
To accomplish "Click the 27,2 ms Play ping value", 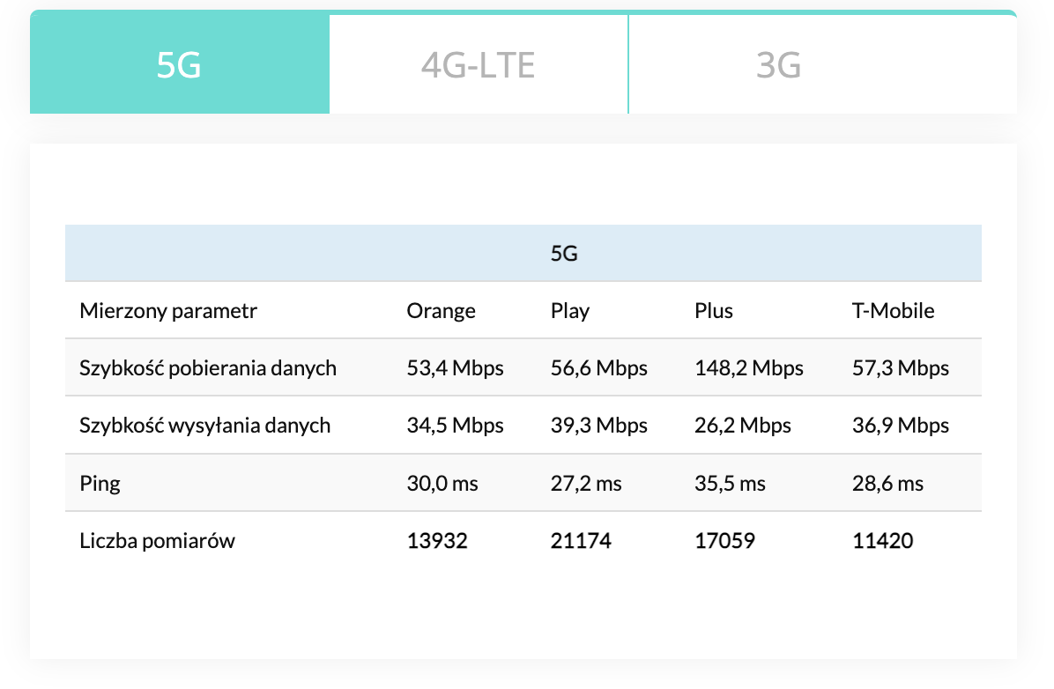I will point(586,484).
